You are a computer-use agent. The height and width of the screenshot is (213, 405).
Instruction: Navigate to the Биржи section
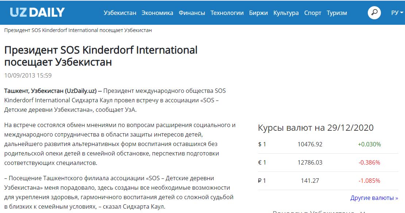click(x=258, y=13)
